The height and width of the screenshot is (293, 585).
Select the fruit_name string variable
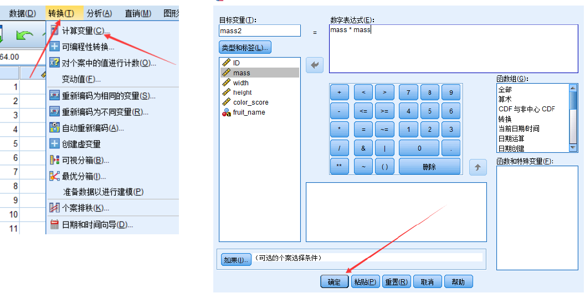tap(260, 112)
